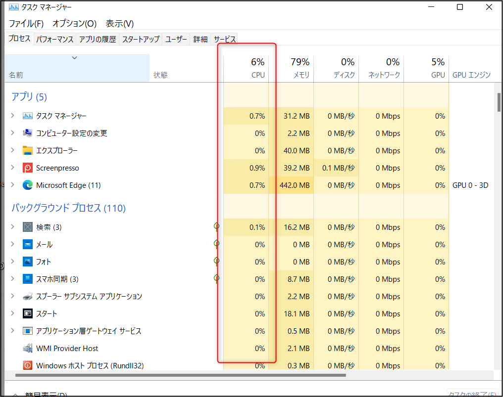Click the スタート process icon
Screen dimensions: 503x397
(28, 313)
